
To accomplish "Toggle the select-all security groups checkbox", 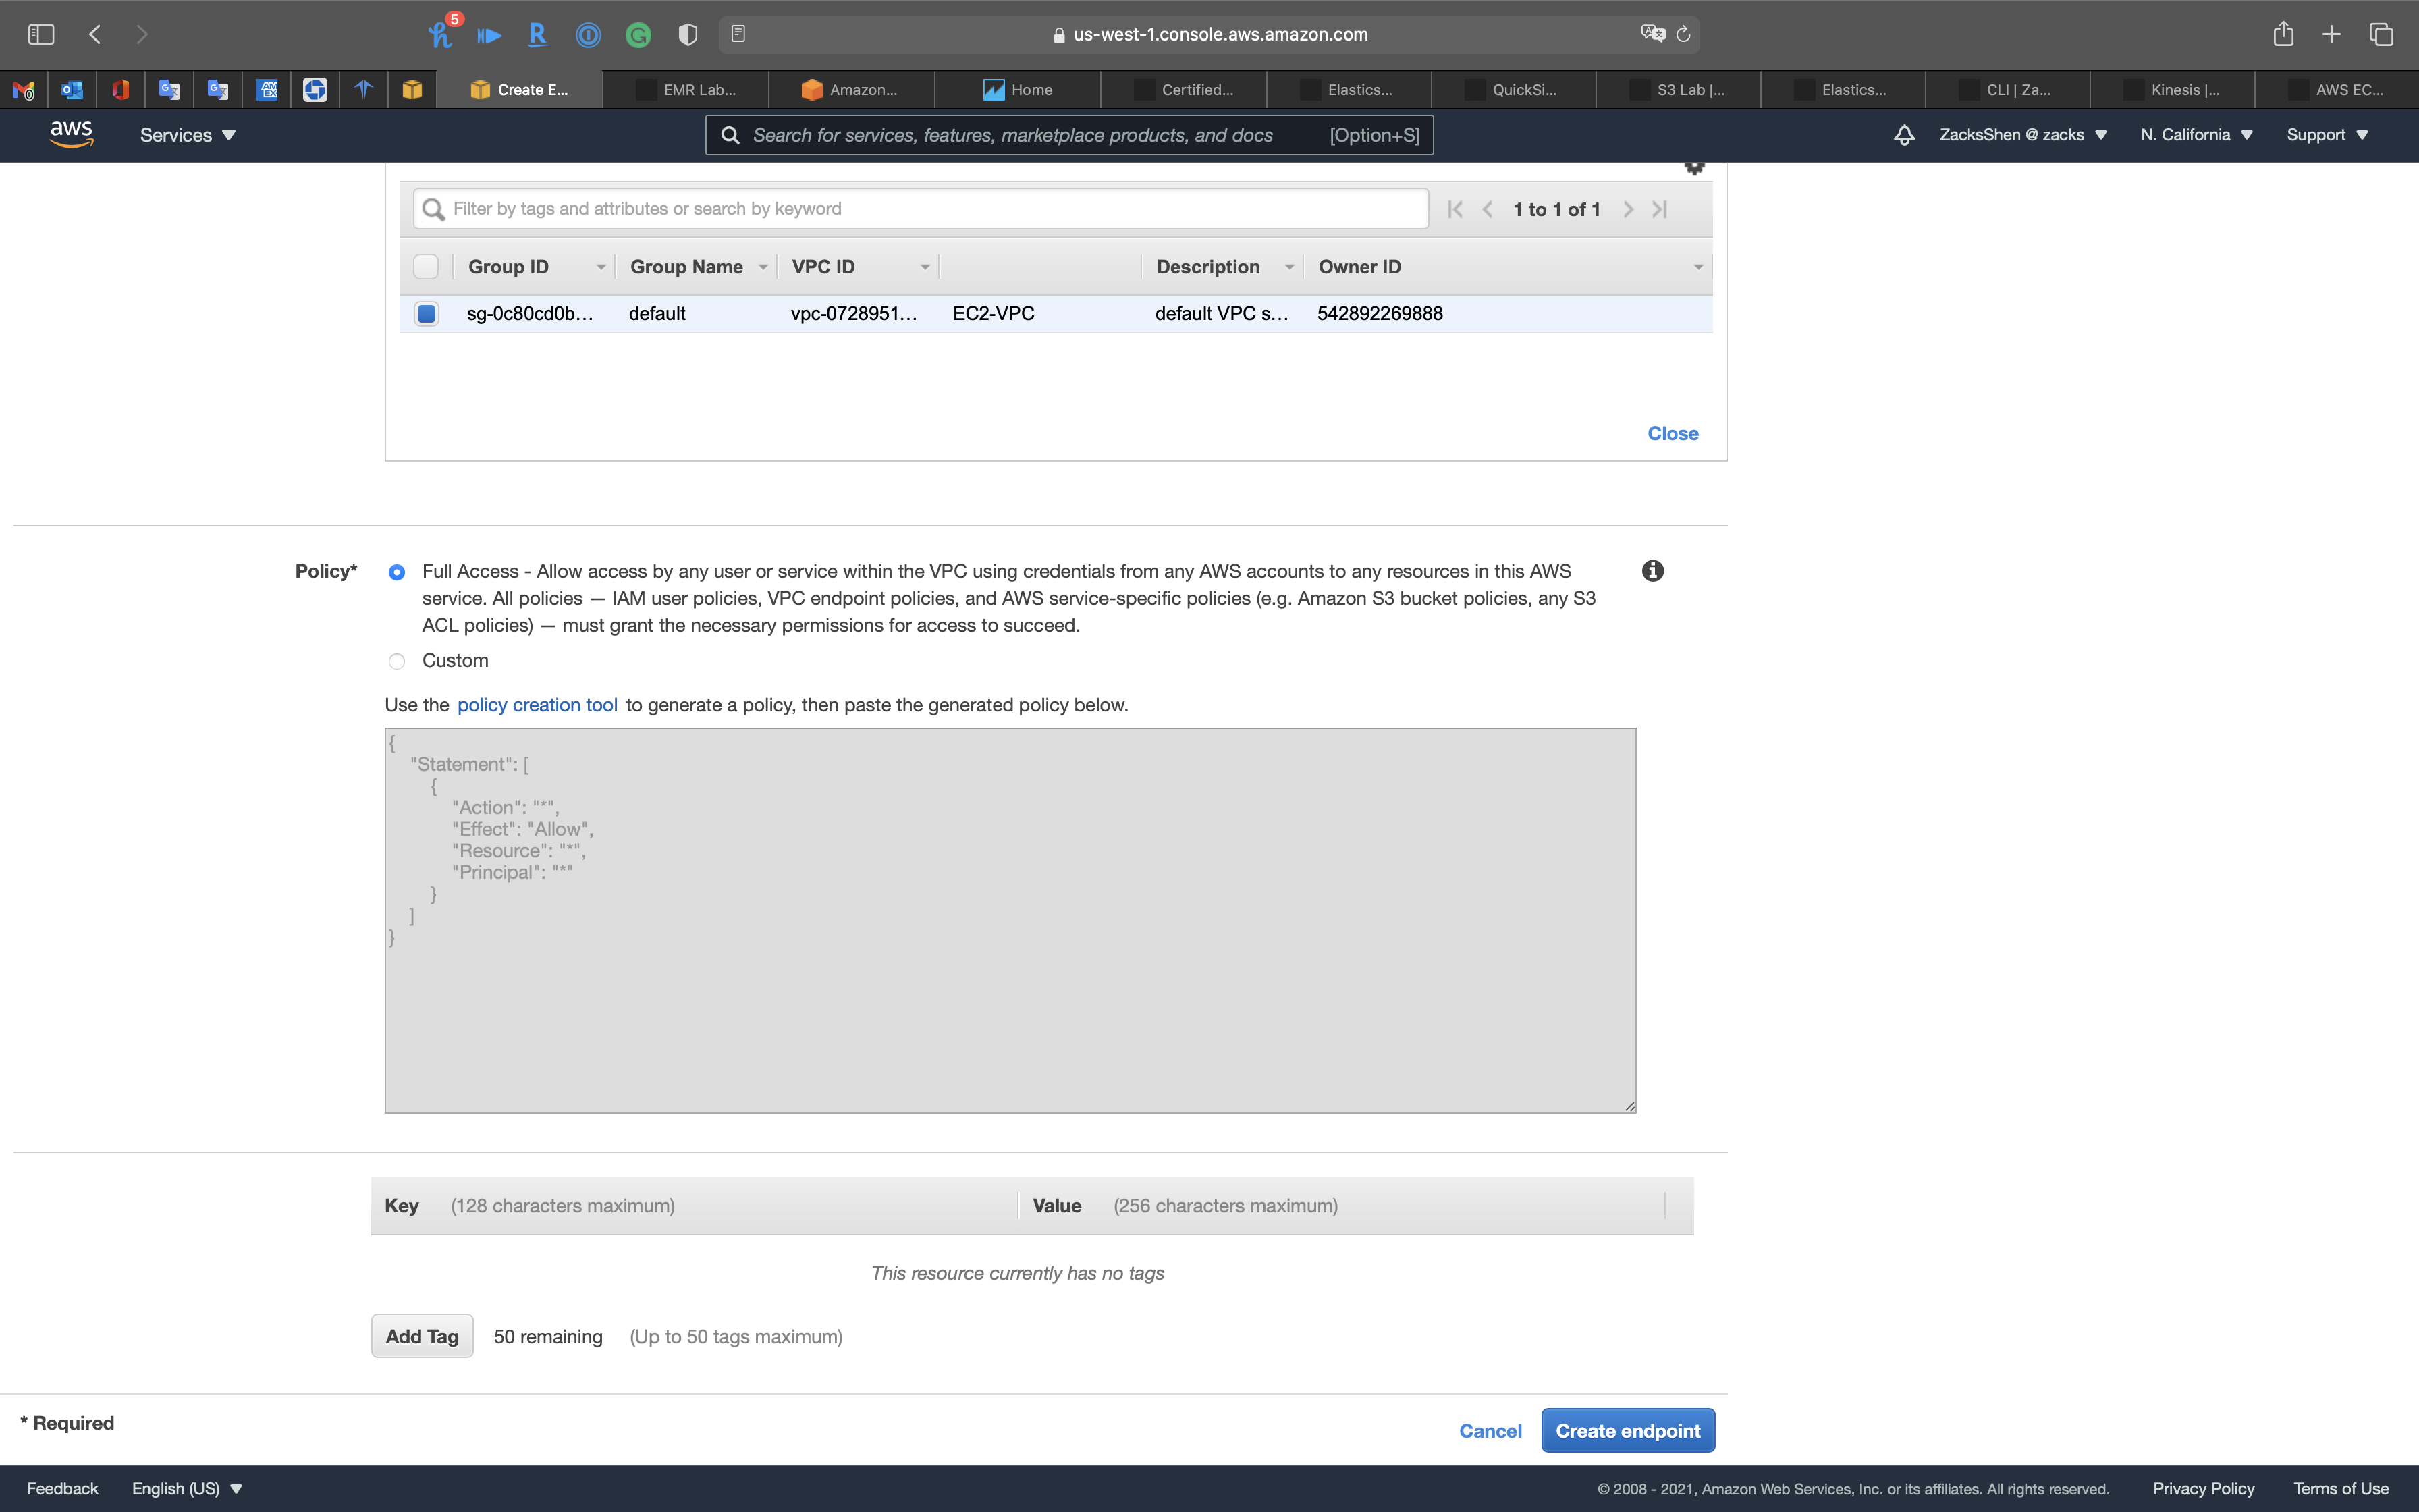I will 426,267.
